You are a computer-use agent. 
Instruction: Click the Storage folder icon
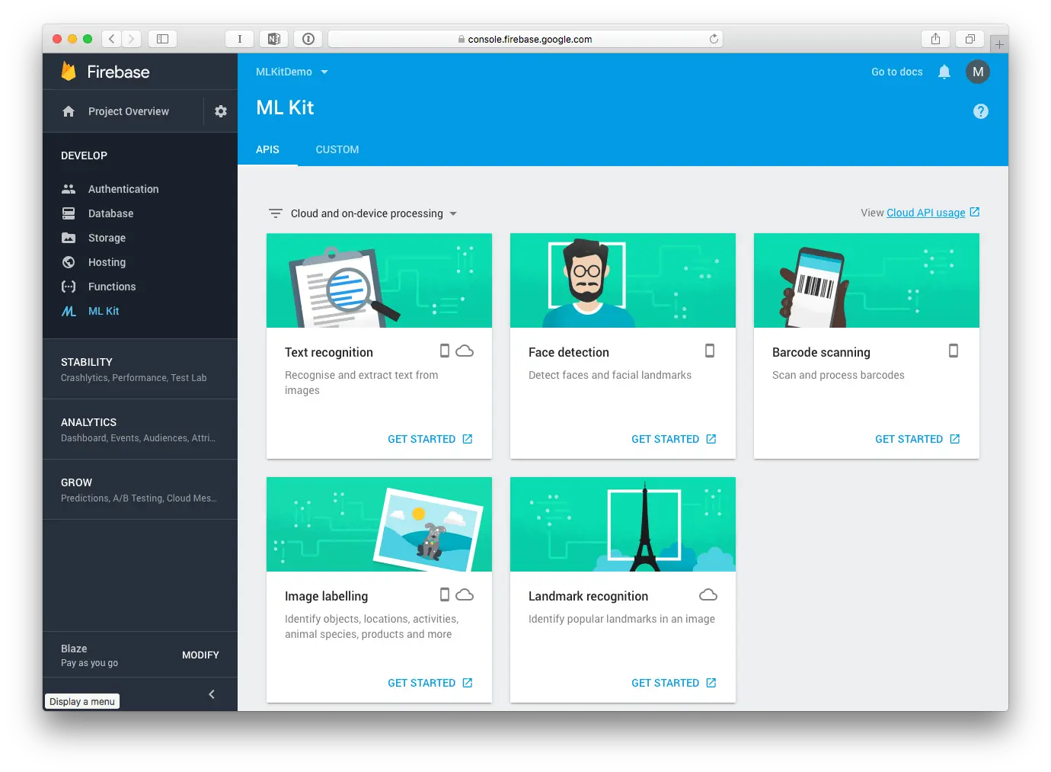(69, 238)
